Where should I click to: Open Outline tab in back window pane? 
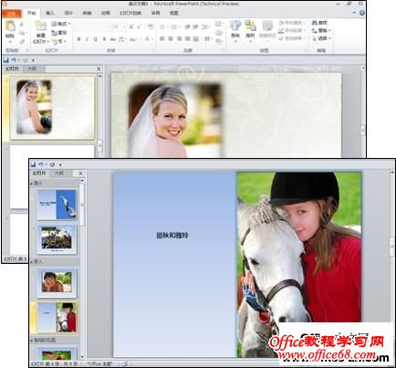point(32,69)
